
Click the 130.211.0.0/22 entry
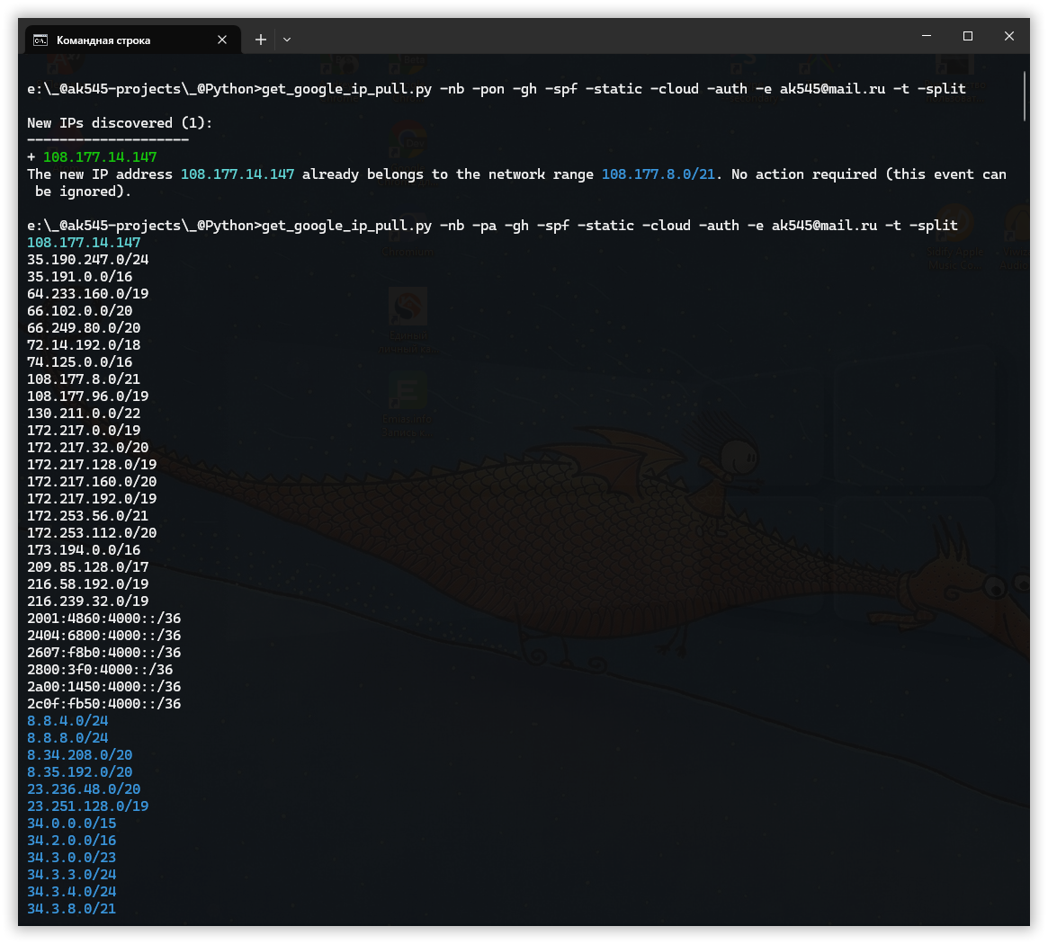click(84, 414)
